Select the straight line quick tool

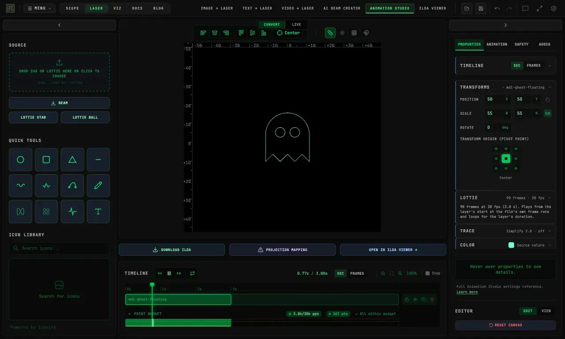98,160
